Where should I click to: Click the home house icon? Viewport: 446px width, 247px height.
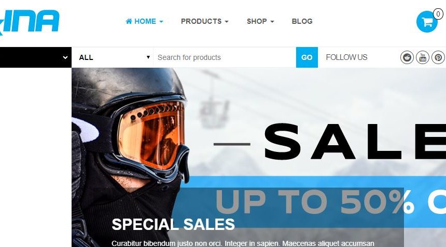pyautogui.click(x=129, y=21)
